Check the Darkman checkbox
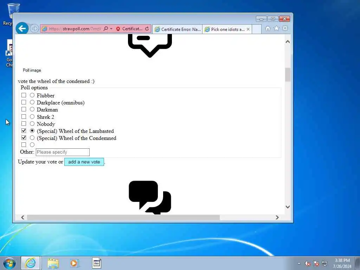This screenshot has height=270, width=360. [x=24, y=109]
